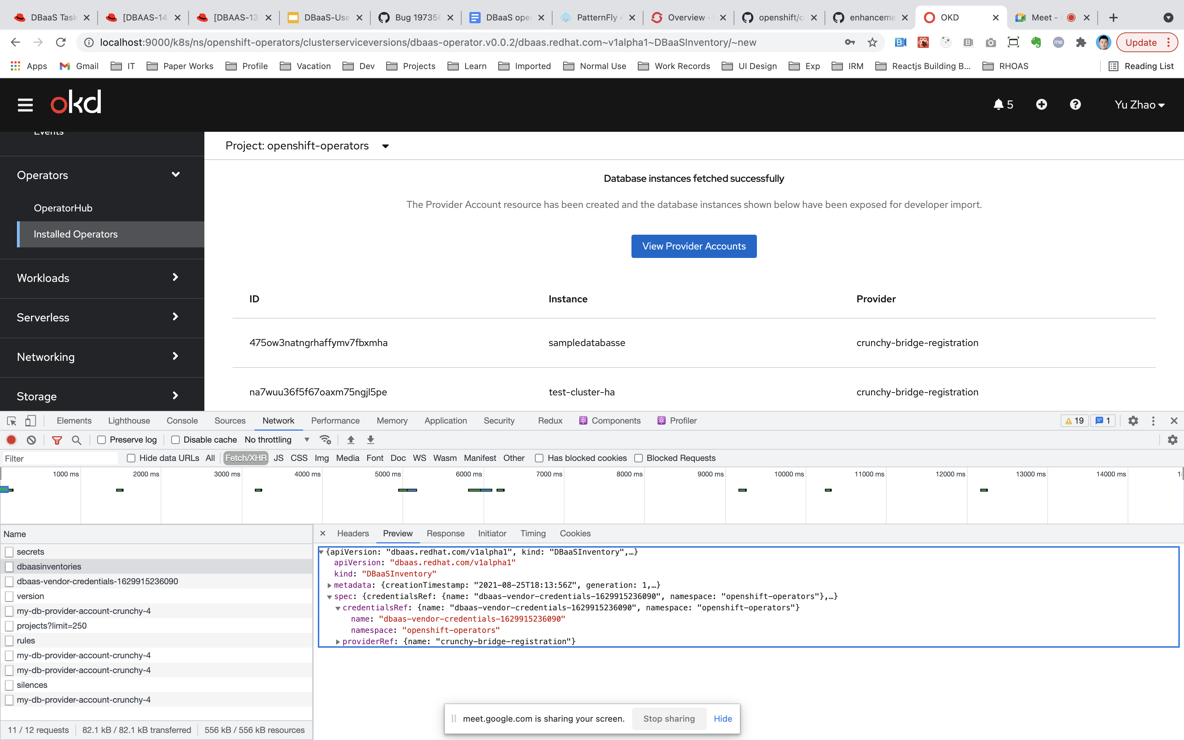Viewport: 1184px width, 740px height.
Task: Open the OKD add resources plus icon
Action: point(1042,104)
